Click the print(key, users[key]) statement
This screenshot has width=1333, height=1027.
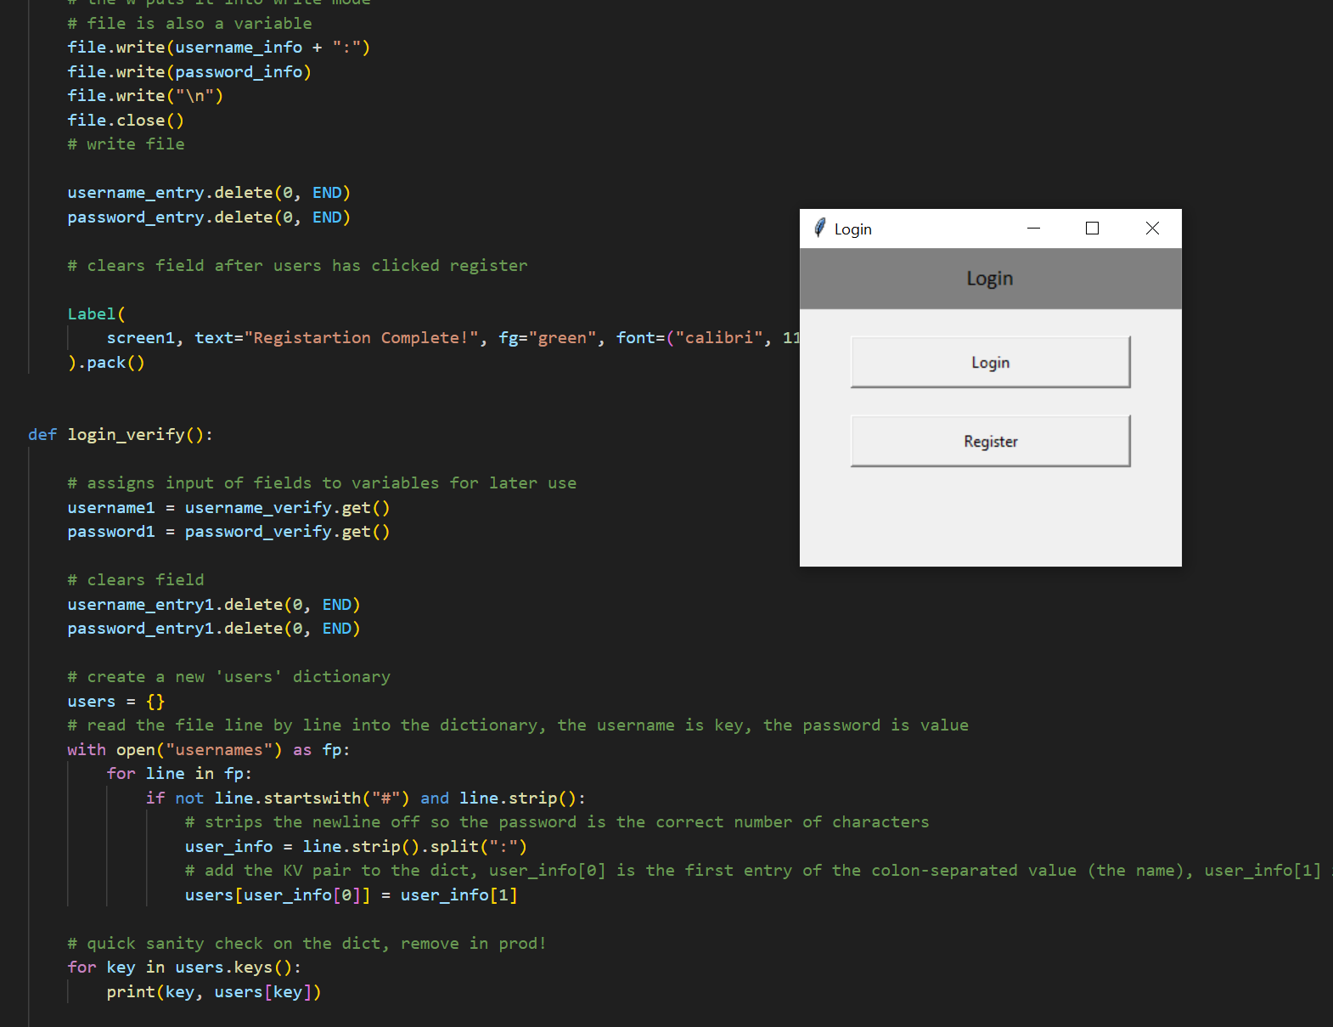pyautogui.click(x=213, y=992)
